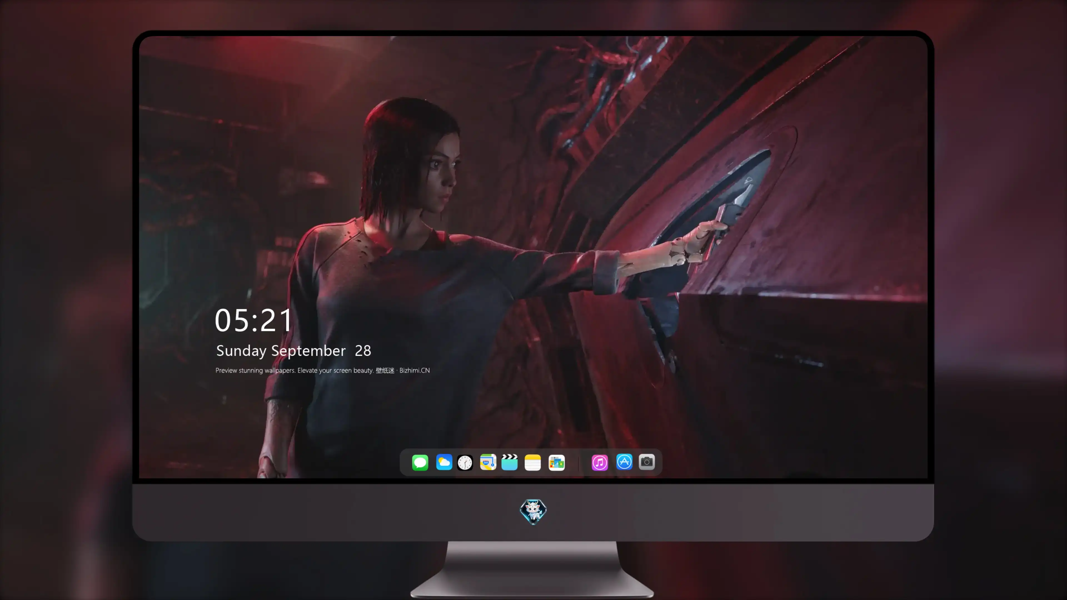
Task: Open the Weather app in the dock
Action: click(x=444, y=462)
